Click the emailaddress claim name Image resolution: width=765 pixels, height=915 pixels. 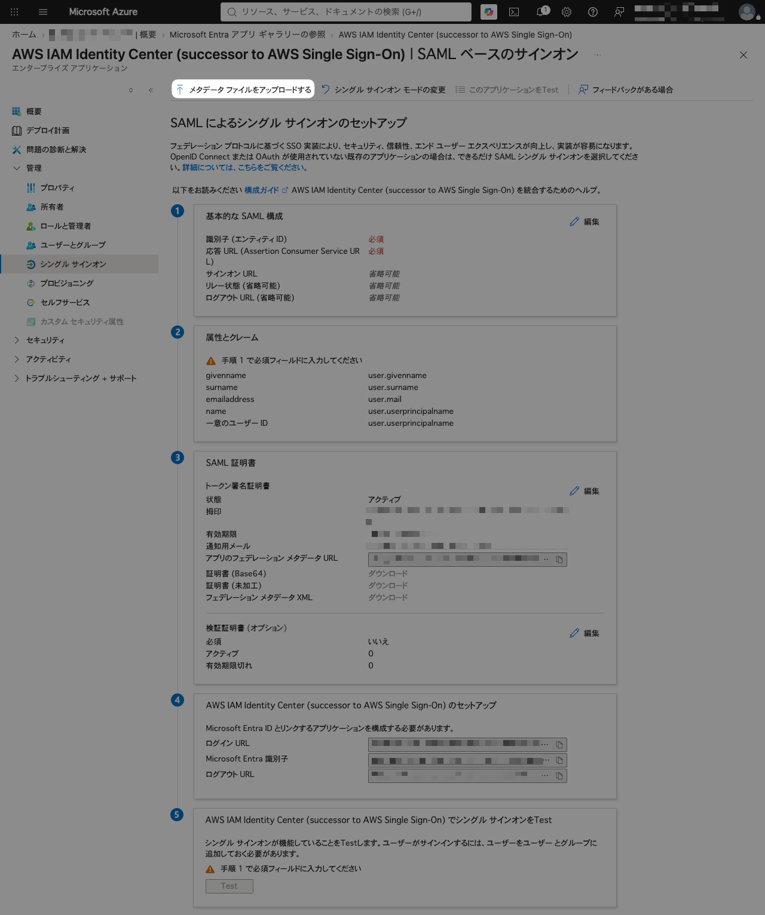230,400
